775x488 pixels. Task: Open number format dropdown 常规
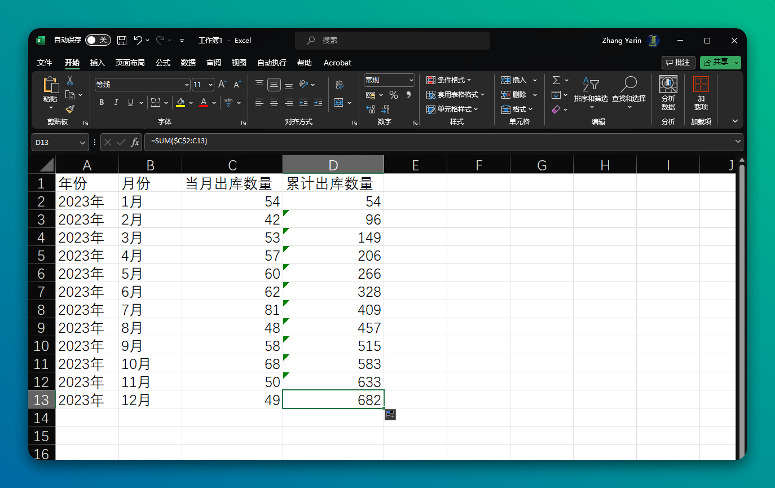click(x=411, y=80)
